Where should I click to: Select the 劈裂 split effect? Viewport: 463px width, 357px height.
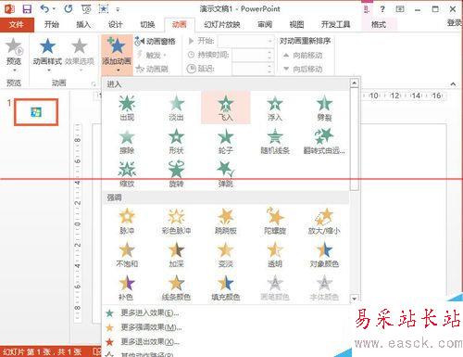324,108
